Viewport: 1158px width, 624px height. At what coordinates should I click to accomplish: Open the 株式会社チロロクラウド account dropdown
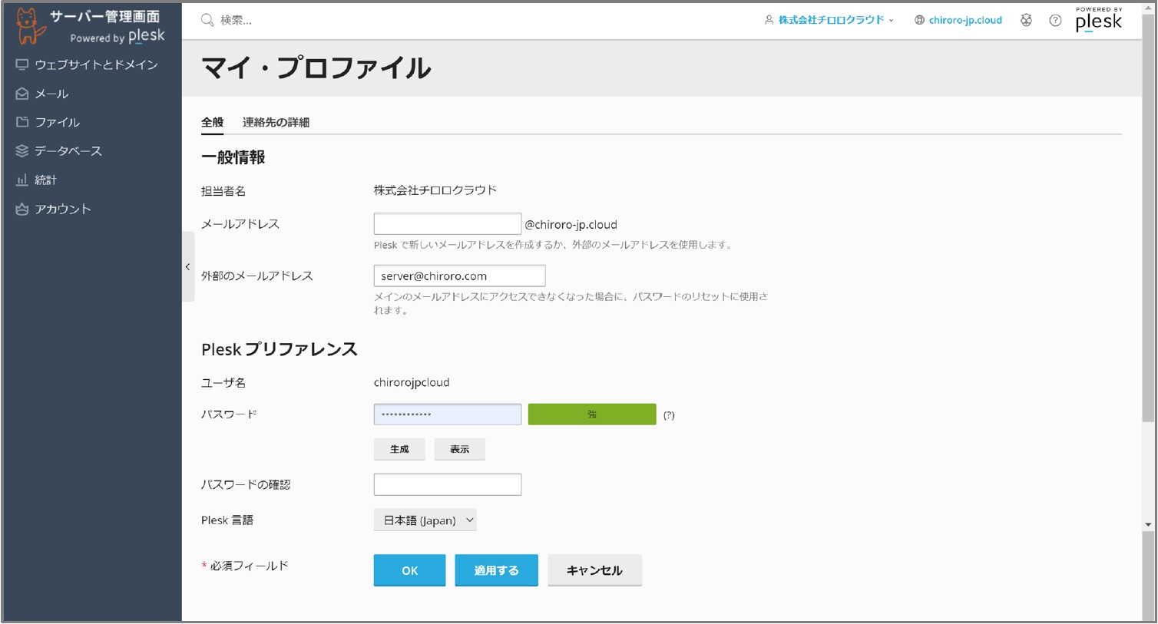831,20
